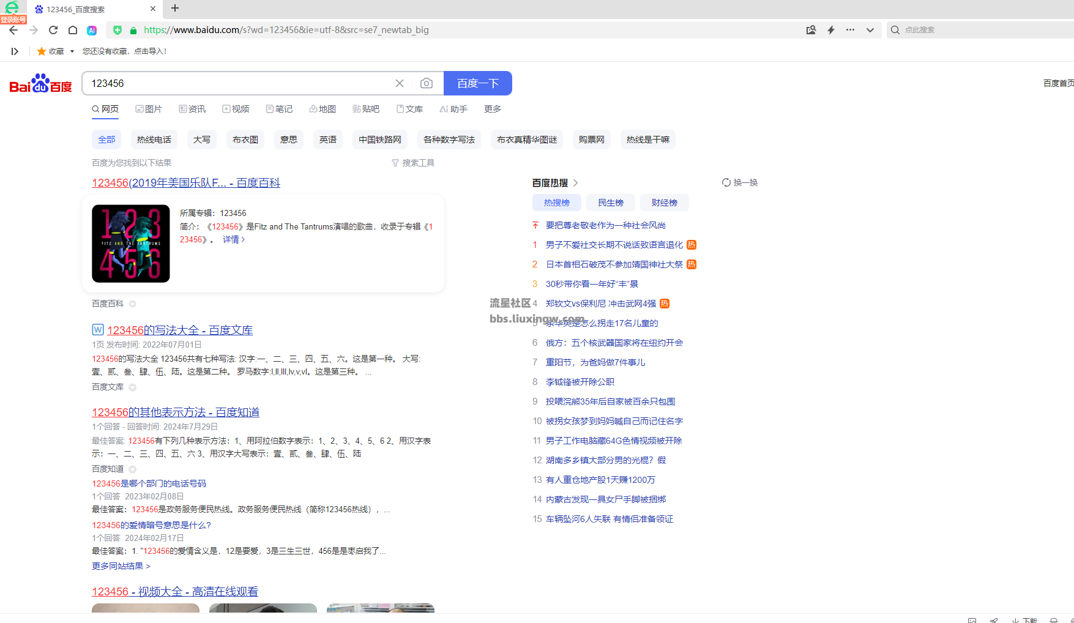The width and height of the screenshot is (1074, 623).
Task: Click the 360 browser login account logo
Action: click(13, 12)
